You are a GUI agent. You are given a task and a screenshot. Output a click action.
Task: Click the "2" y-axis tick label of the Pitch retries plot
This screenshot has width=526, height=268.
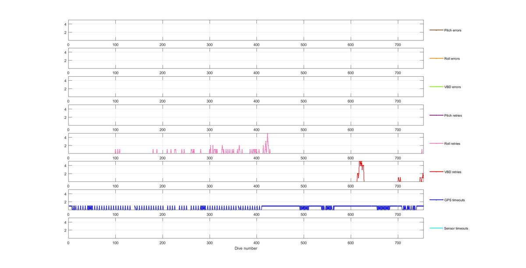pyautogui.click(x=65, y=117)
